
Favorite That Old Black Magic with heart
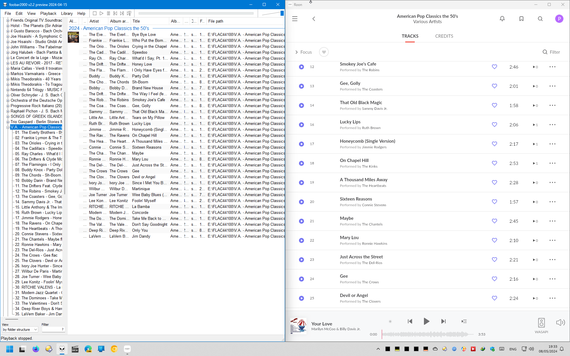tap(495, 105)
